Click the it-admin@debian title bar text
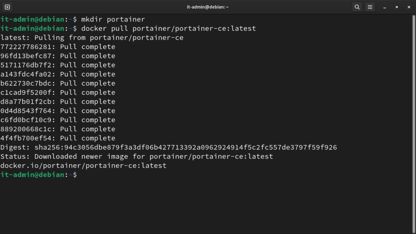Viewport: 416px width, 234px height. point(208,7)
